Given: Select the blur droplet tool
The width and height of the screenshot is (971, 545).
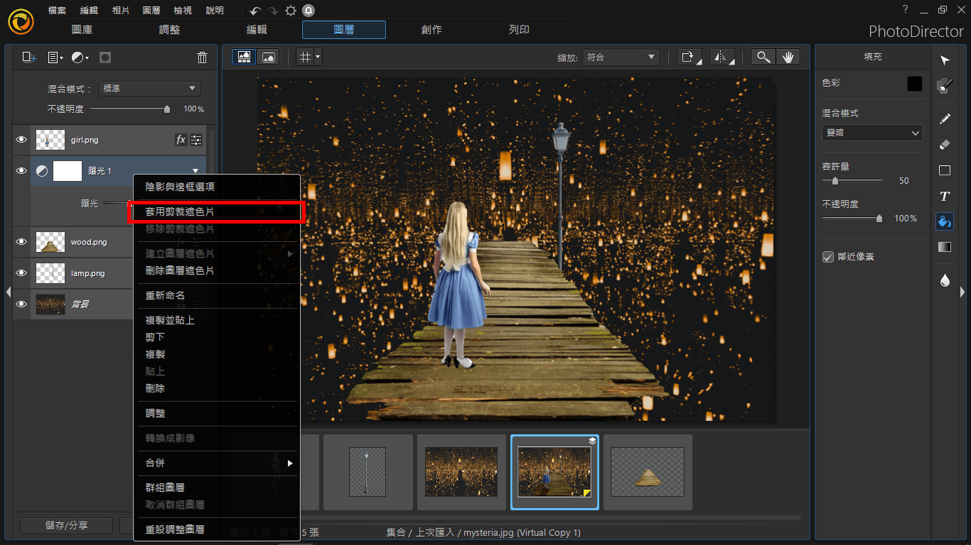Looking at the screenshot, I should coord(945,280).
